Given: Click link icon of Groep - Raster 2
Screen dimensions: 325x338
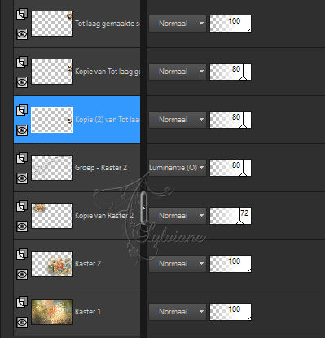Looking at the screenshot, I should coord(22,158).
